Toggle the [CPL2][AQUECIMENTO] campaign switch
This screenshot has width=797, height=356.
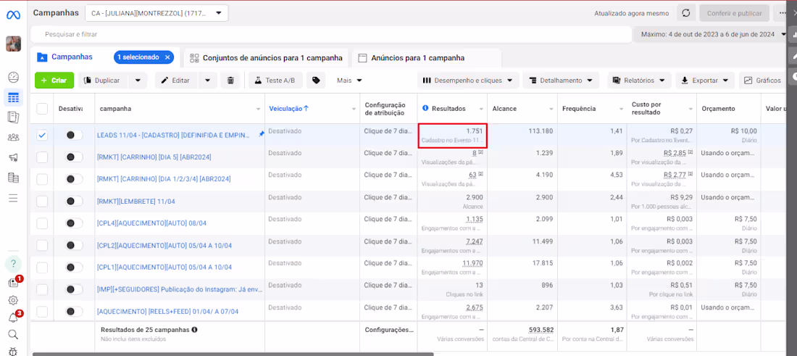(74, 245)
